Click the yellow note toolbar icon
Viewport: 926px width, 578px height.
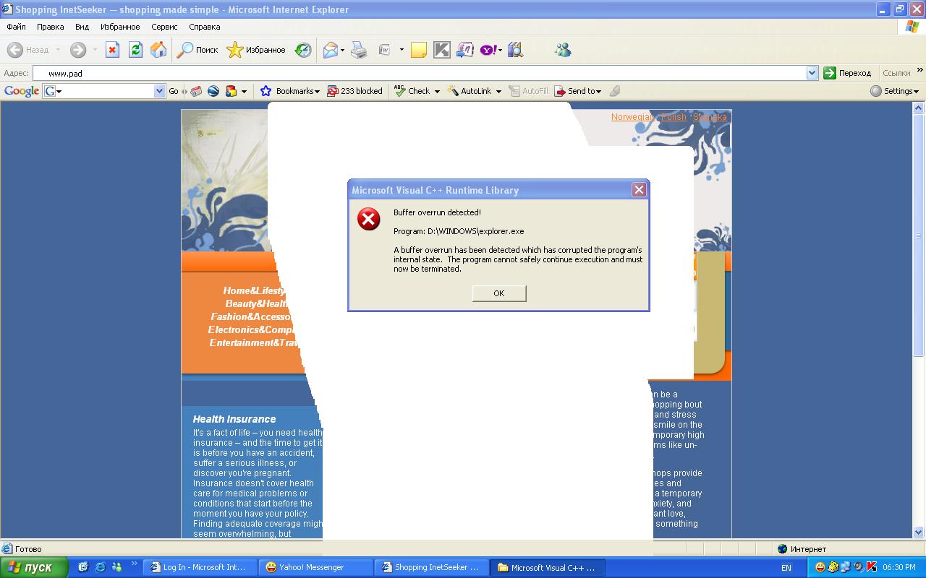(x=418, y=50)
